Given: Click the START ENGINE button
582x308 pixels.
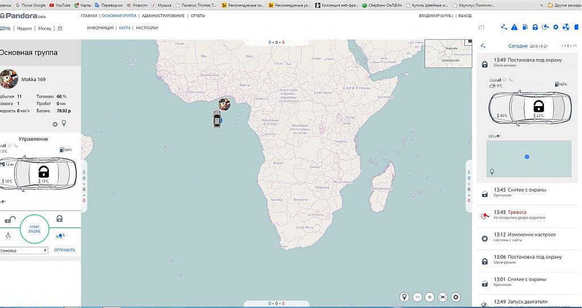Looking at the screenshot, I should [34, 229].
